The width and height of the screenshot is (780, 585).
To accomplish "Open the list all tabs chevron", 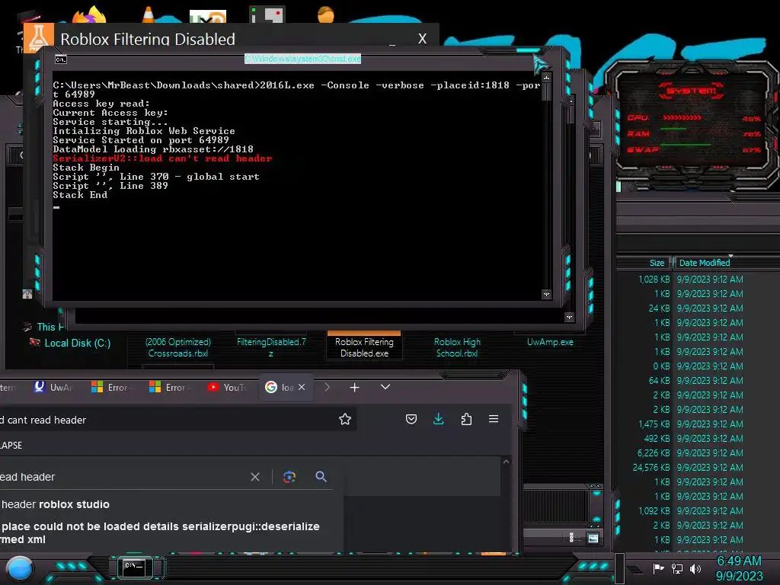I will (x=385, y=387).
